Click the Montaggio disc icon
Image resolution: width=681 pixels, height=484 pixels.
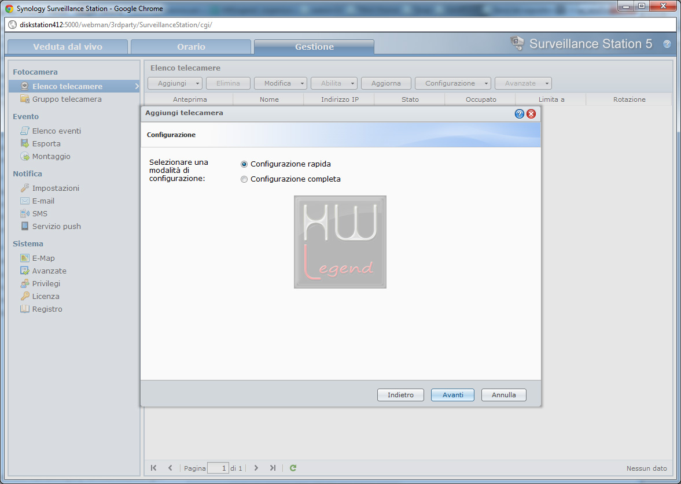pyautogui.click(x=25, y=156)
